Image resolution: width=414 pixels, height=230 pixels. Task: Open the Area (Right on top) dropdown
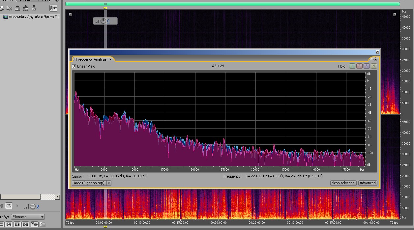pos(109,183)
